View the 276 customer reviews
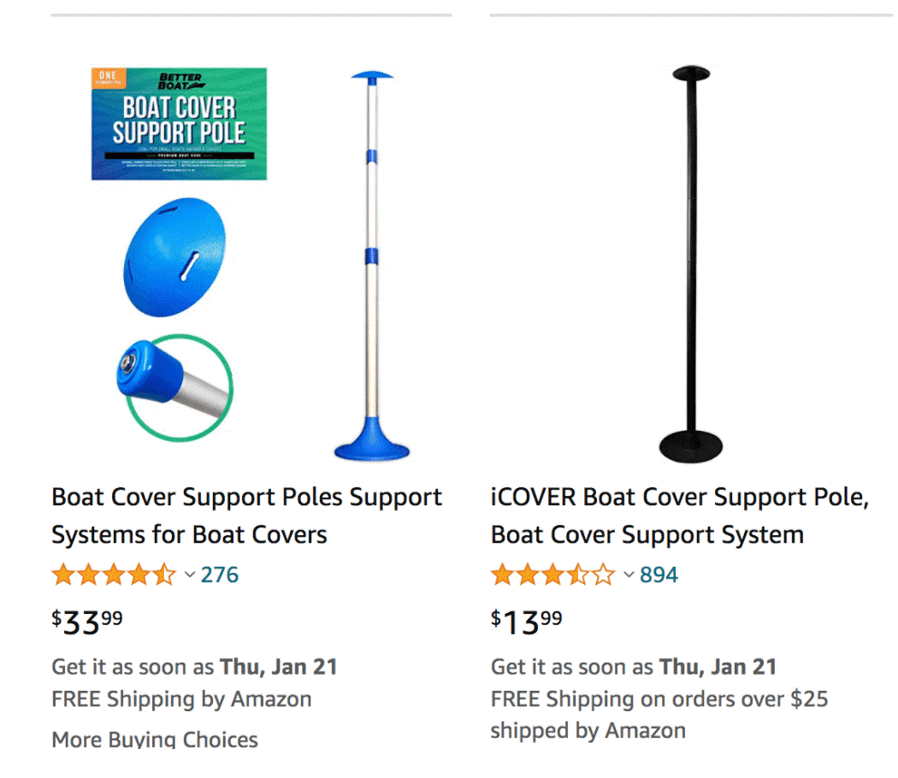The width and height of the screenshot is (898, 778). 220,575
